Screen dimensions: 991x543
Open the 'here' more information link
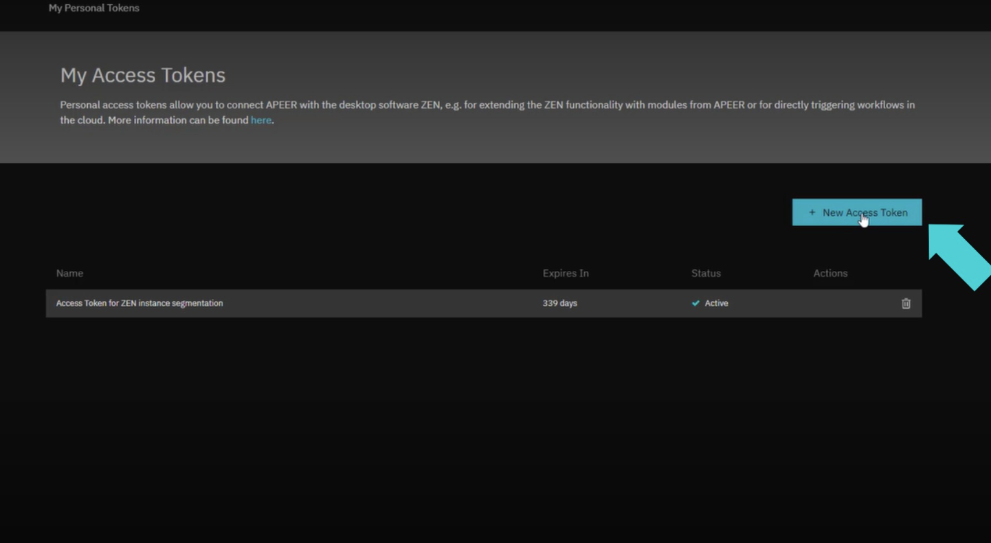coord(260,120)
